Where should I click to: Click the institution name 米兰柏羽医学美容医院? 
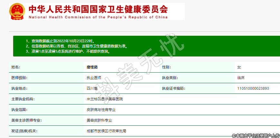(105, 99)
